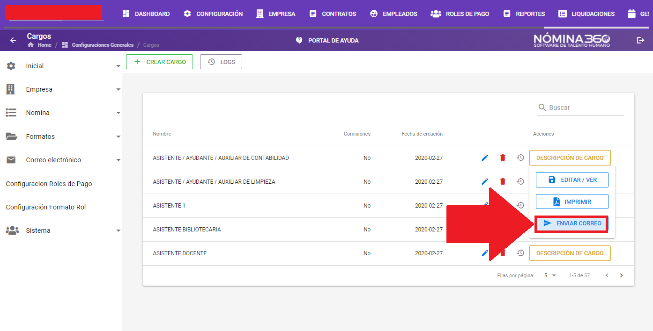Delete the AUXILIAR DE LIMPIEZA cargo
653x331 pixels.
(503, 182)
